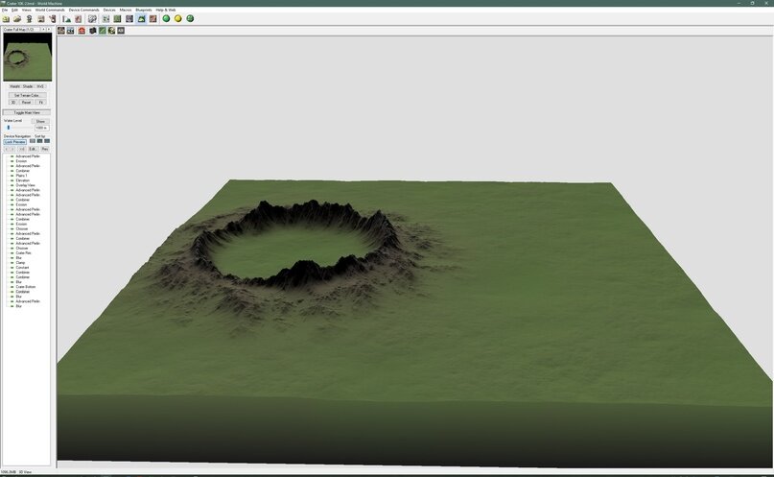Click the microscope-like icon after Open
This screenshot has width=774, height=477.
(29, 19)
